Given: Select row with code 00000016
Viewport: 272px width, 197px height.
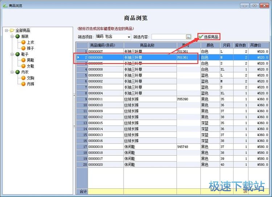Looking at the screenshot, I should 173,141.
